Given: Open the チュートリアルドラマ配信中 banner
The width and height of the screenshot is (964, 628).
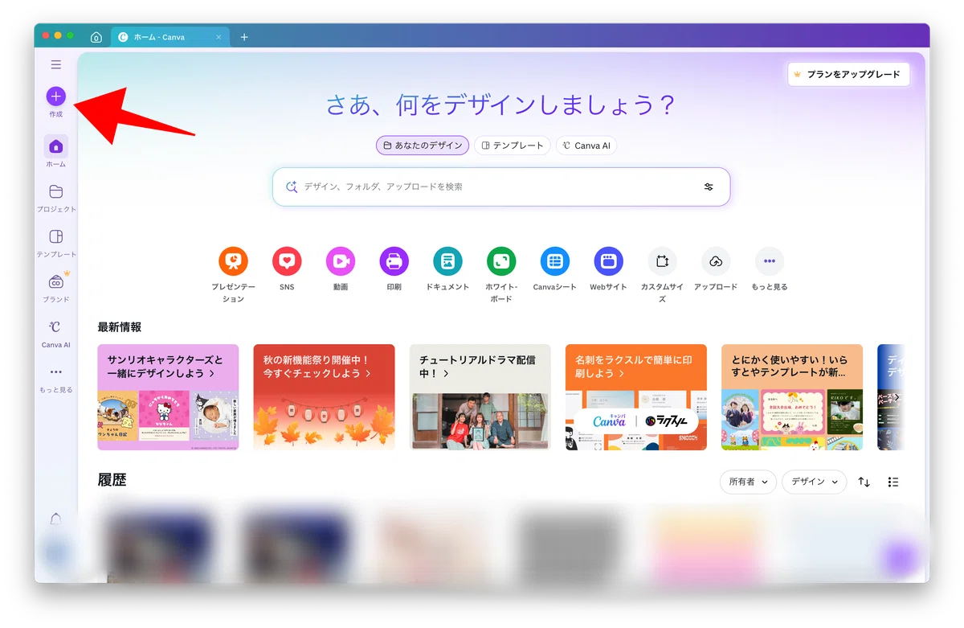Looking at the screenshot, I should coord(480,397).
